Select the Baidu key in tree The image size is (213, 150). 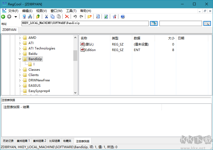33,54
